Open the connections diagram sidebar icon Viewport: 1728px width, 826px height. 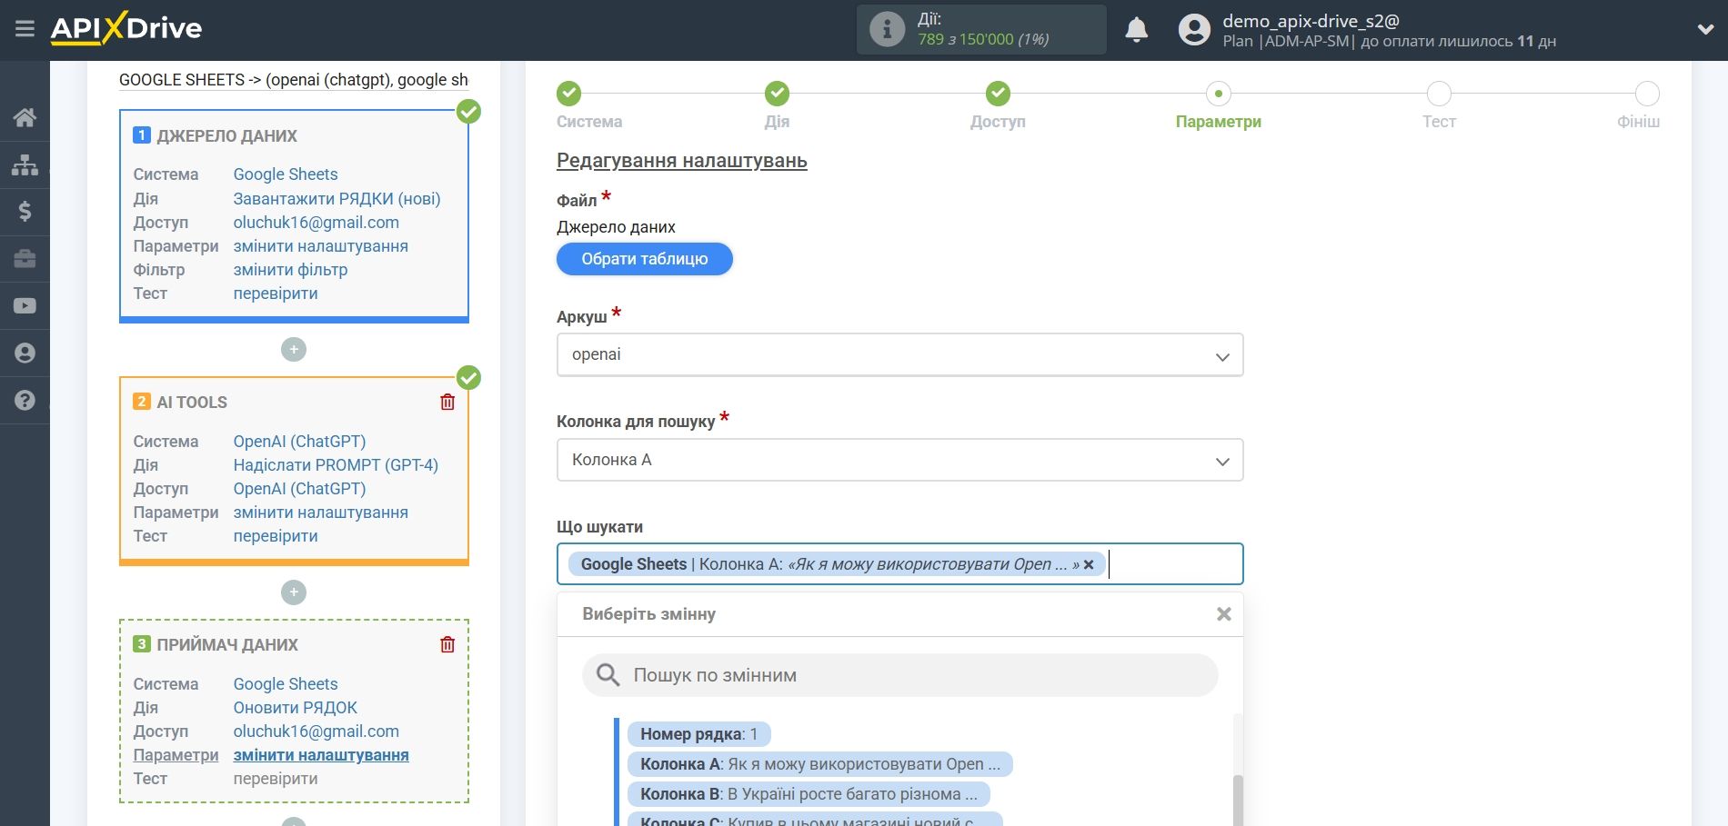point(25,164)
